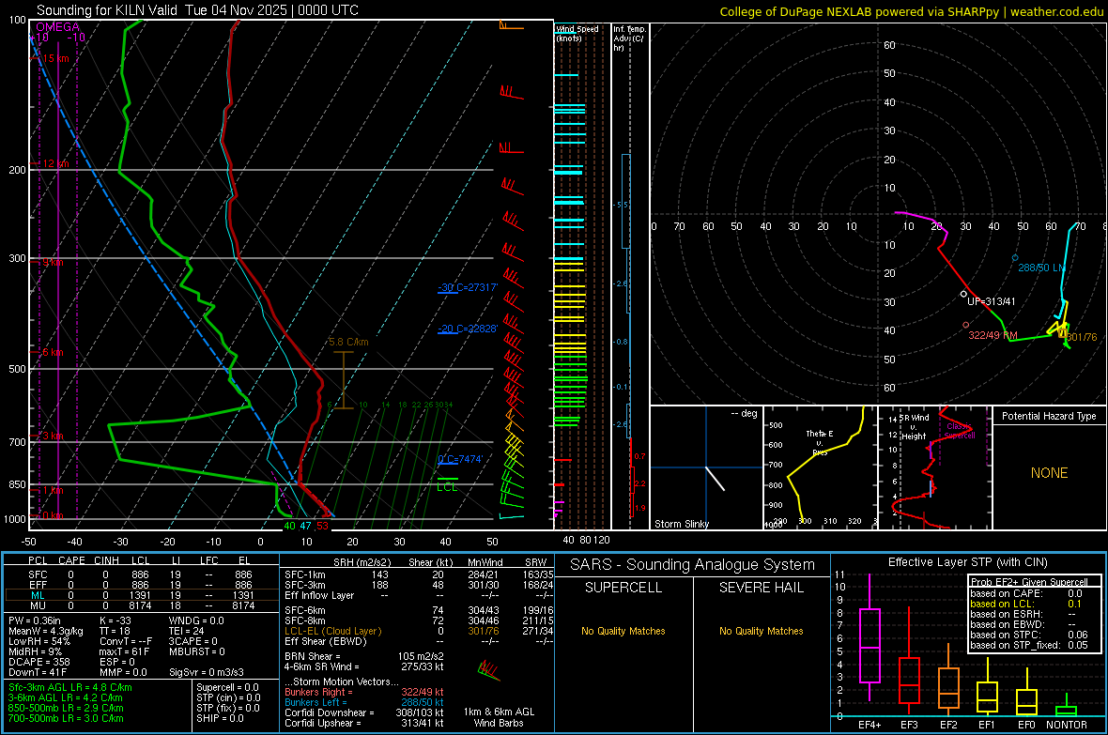Click the Classic Supercell annotation
Screen dimensions: 1108x735
pyautogui.click(x=960, y=431)
